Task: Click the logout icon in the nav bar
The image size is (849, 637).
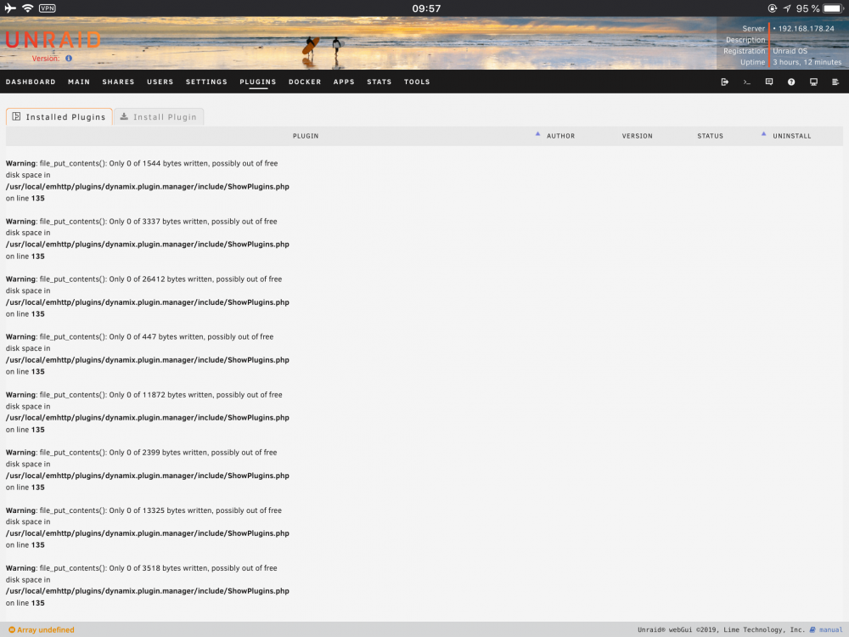Action: pos(724,82)
